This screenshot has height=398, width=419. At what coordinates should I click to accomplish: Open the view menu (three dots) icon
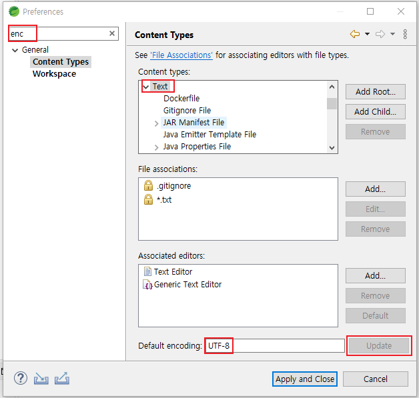(405, 34)
